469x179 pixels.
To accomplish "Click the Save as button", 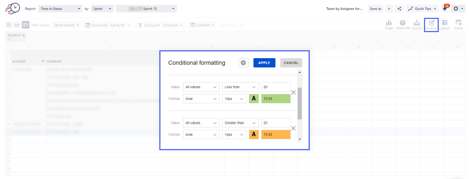I will pyautogui.click(x=376, y=8).
